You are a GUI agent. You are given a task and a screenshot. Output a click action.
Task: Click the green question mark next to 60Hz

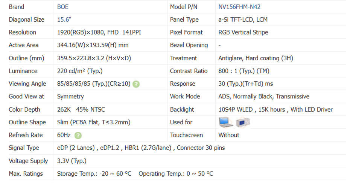point(78,135)
